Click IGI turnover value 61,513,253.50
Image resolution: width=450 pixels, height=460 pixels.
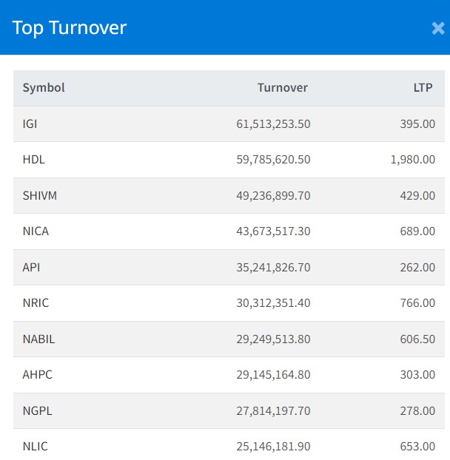pyautogui.click(x=273, y=124)
